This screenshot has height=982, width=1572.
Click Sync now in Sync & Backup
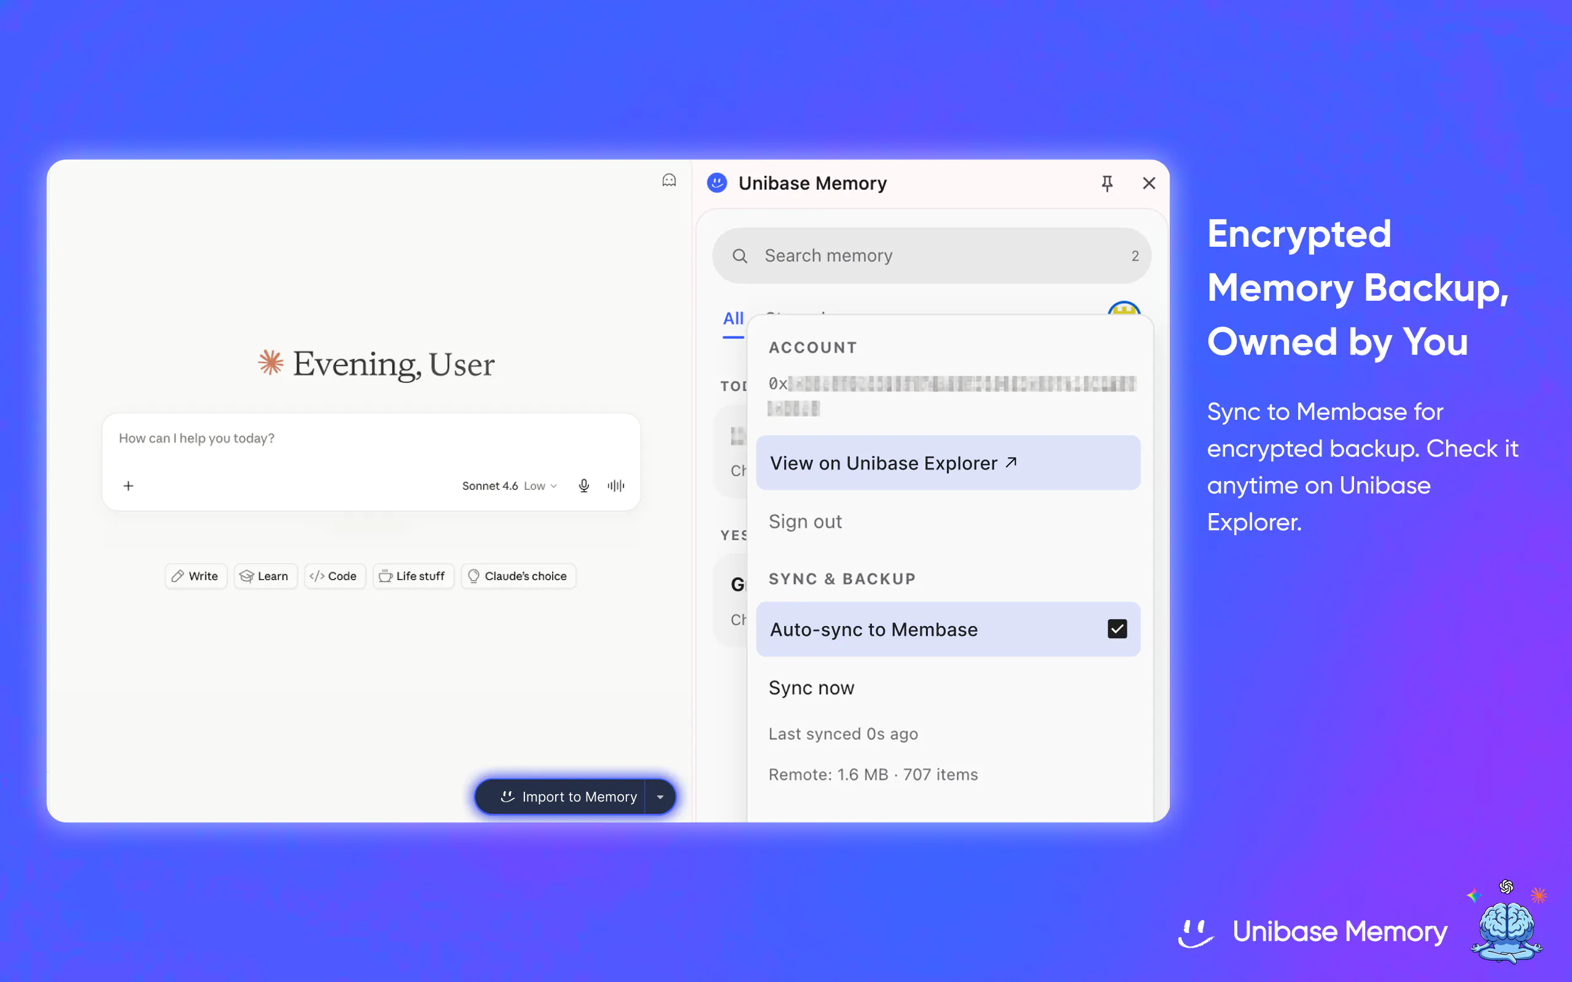tap(811, 688)
